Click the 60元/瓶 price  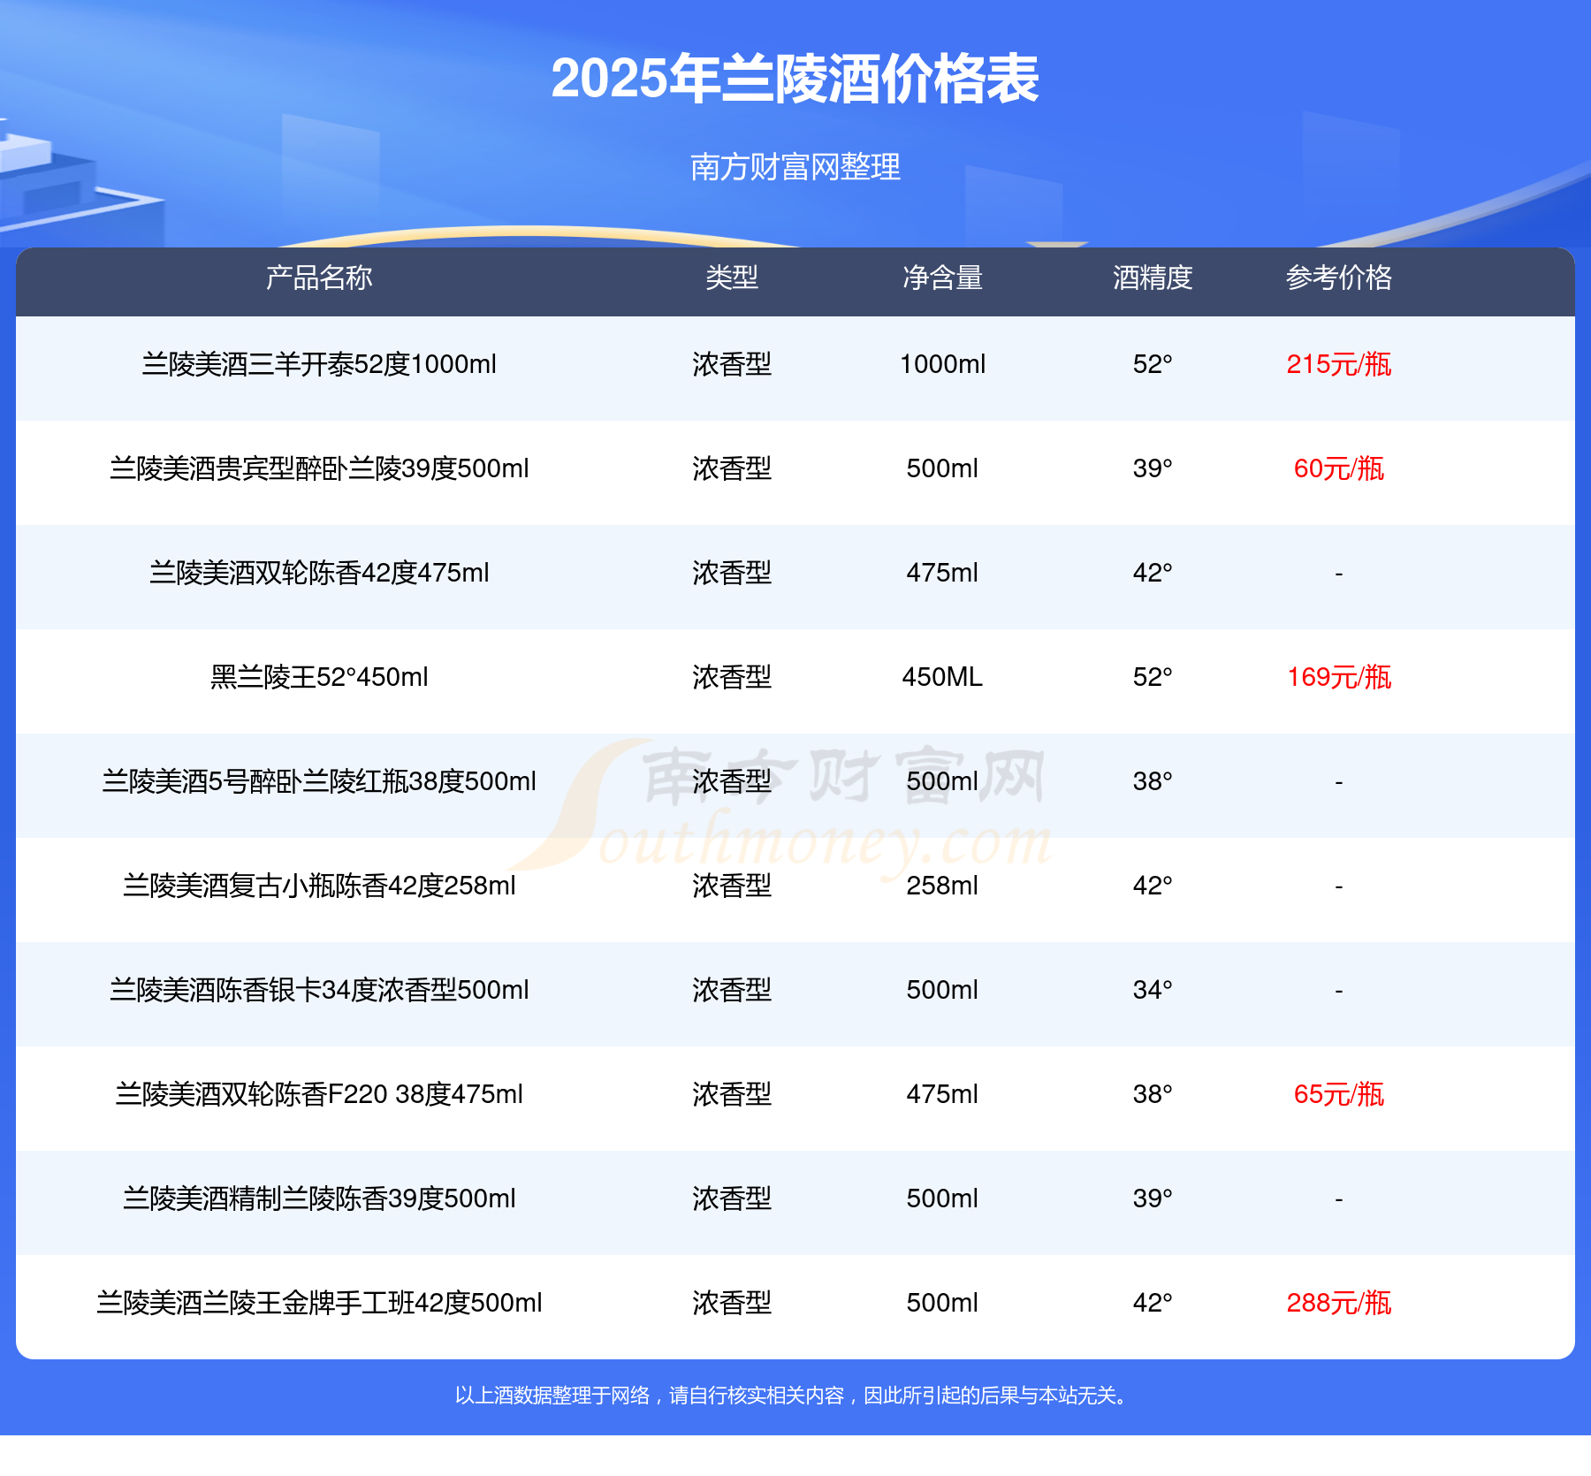click(x=1338, y=468)
